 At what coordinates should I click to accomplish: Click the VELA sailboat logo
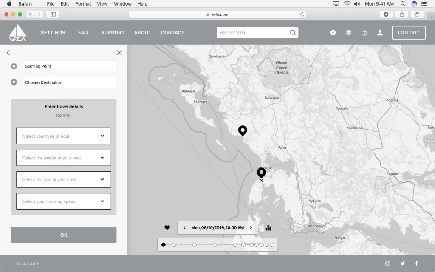tap(18, 33)
